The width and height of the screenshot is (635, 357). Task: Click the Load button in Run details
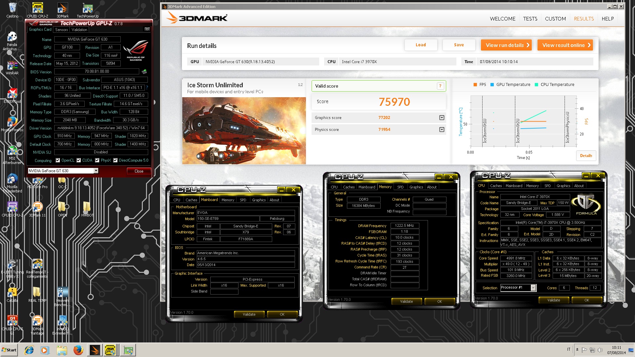click(421, 45)
